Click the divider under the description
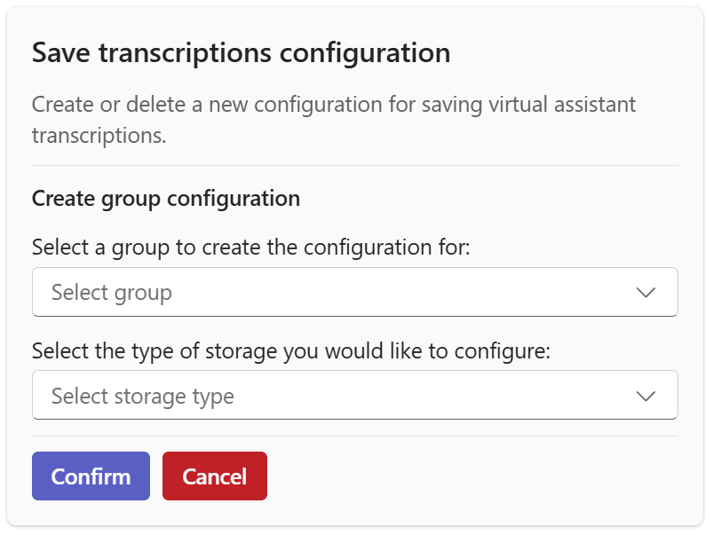713x535 pixels. [355, 168]
